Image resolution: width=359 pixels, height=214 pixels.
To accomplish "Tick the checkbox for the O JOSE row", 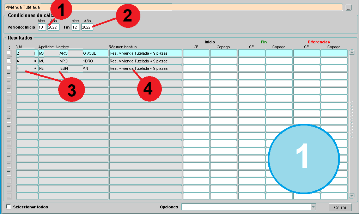I will point(9,53).
